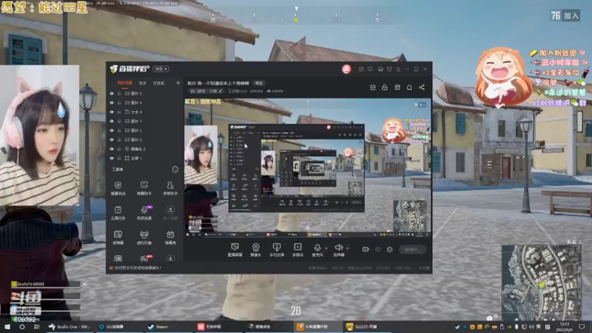Hide the 摄像头 2 camera layer
The height and width of the screenshot is (333, 592).
coord(112,149)
